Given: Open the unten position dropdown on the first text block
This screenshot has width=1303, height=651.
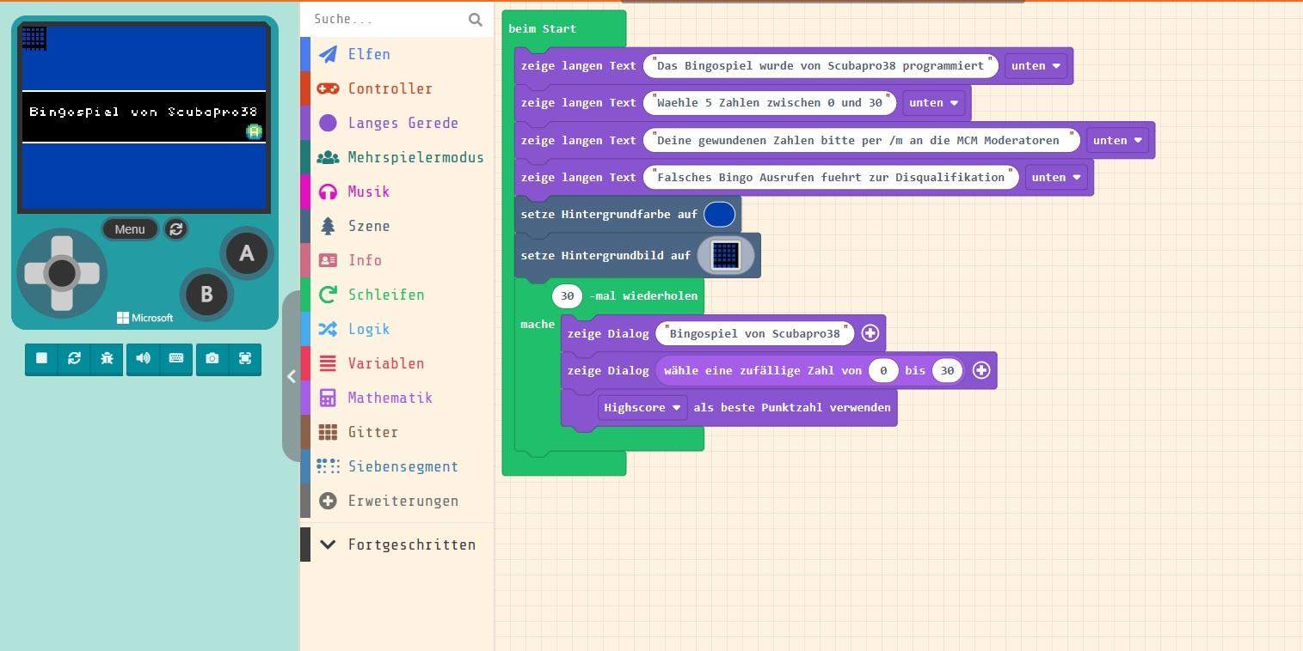Looking at the screenshot, I should (x=1036, y=65).
